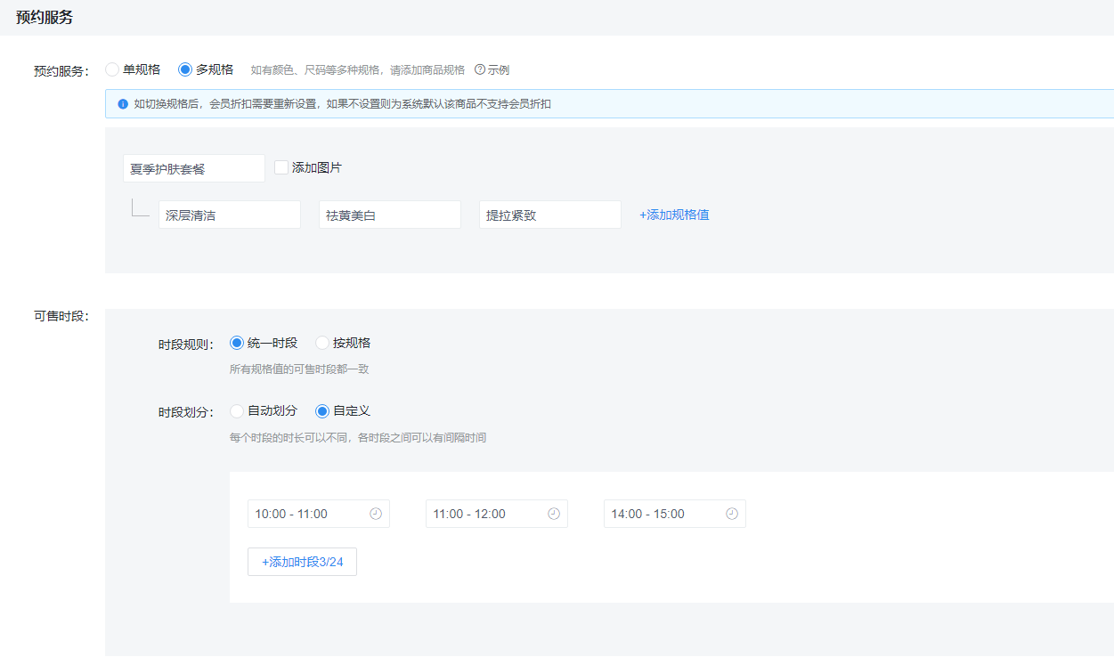Click the 示例 example link
Viewport: 1114px width, 657px height.
(498, 69)
